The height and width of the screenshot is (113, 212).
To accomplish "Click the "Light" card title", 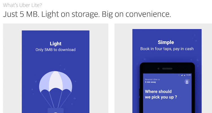I will 56,44.
